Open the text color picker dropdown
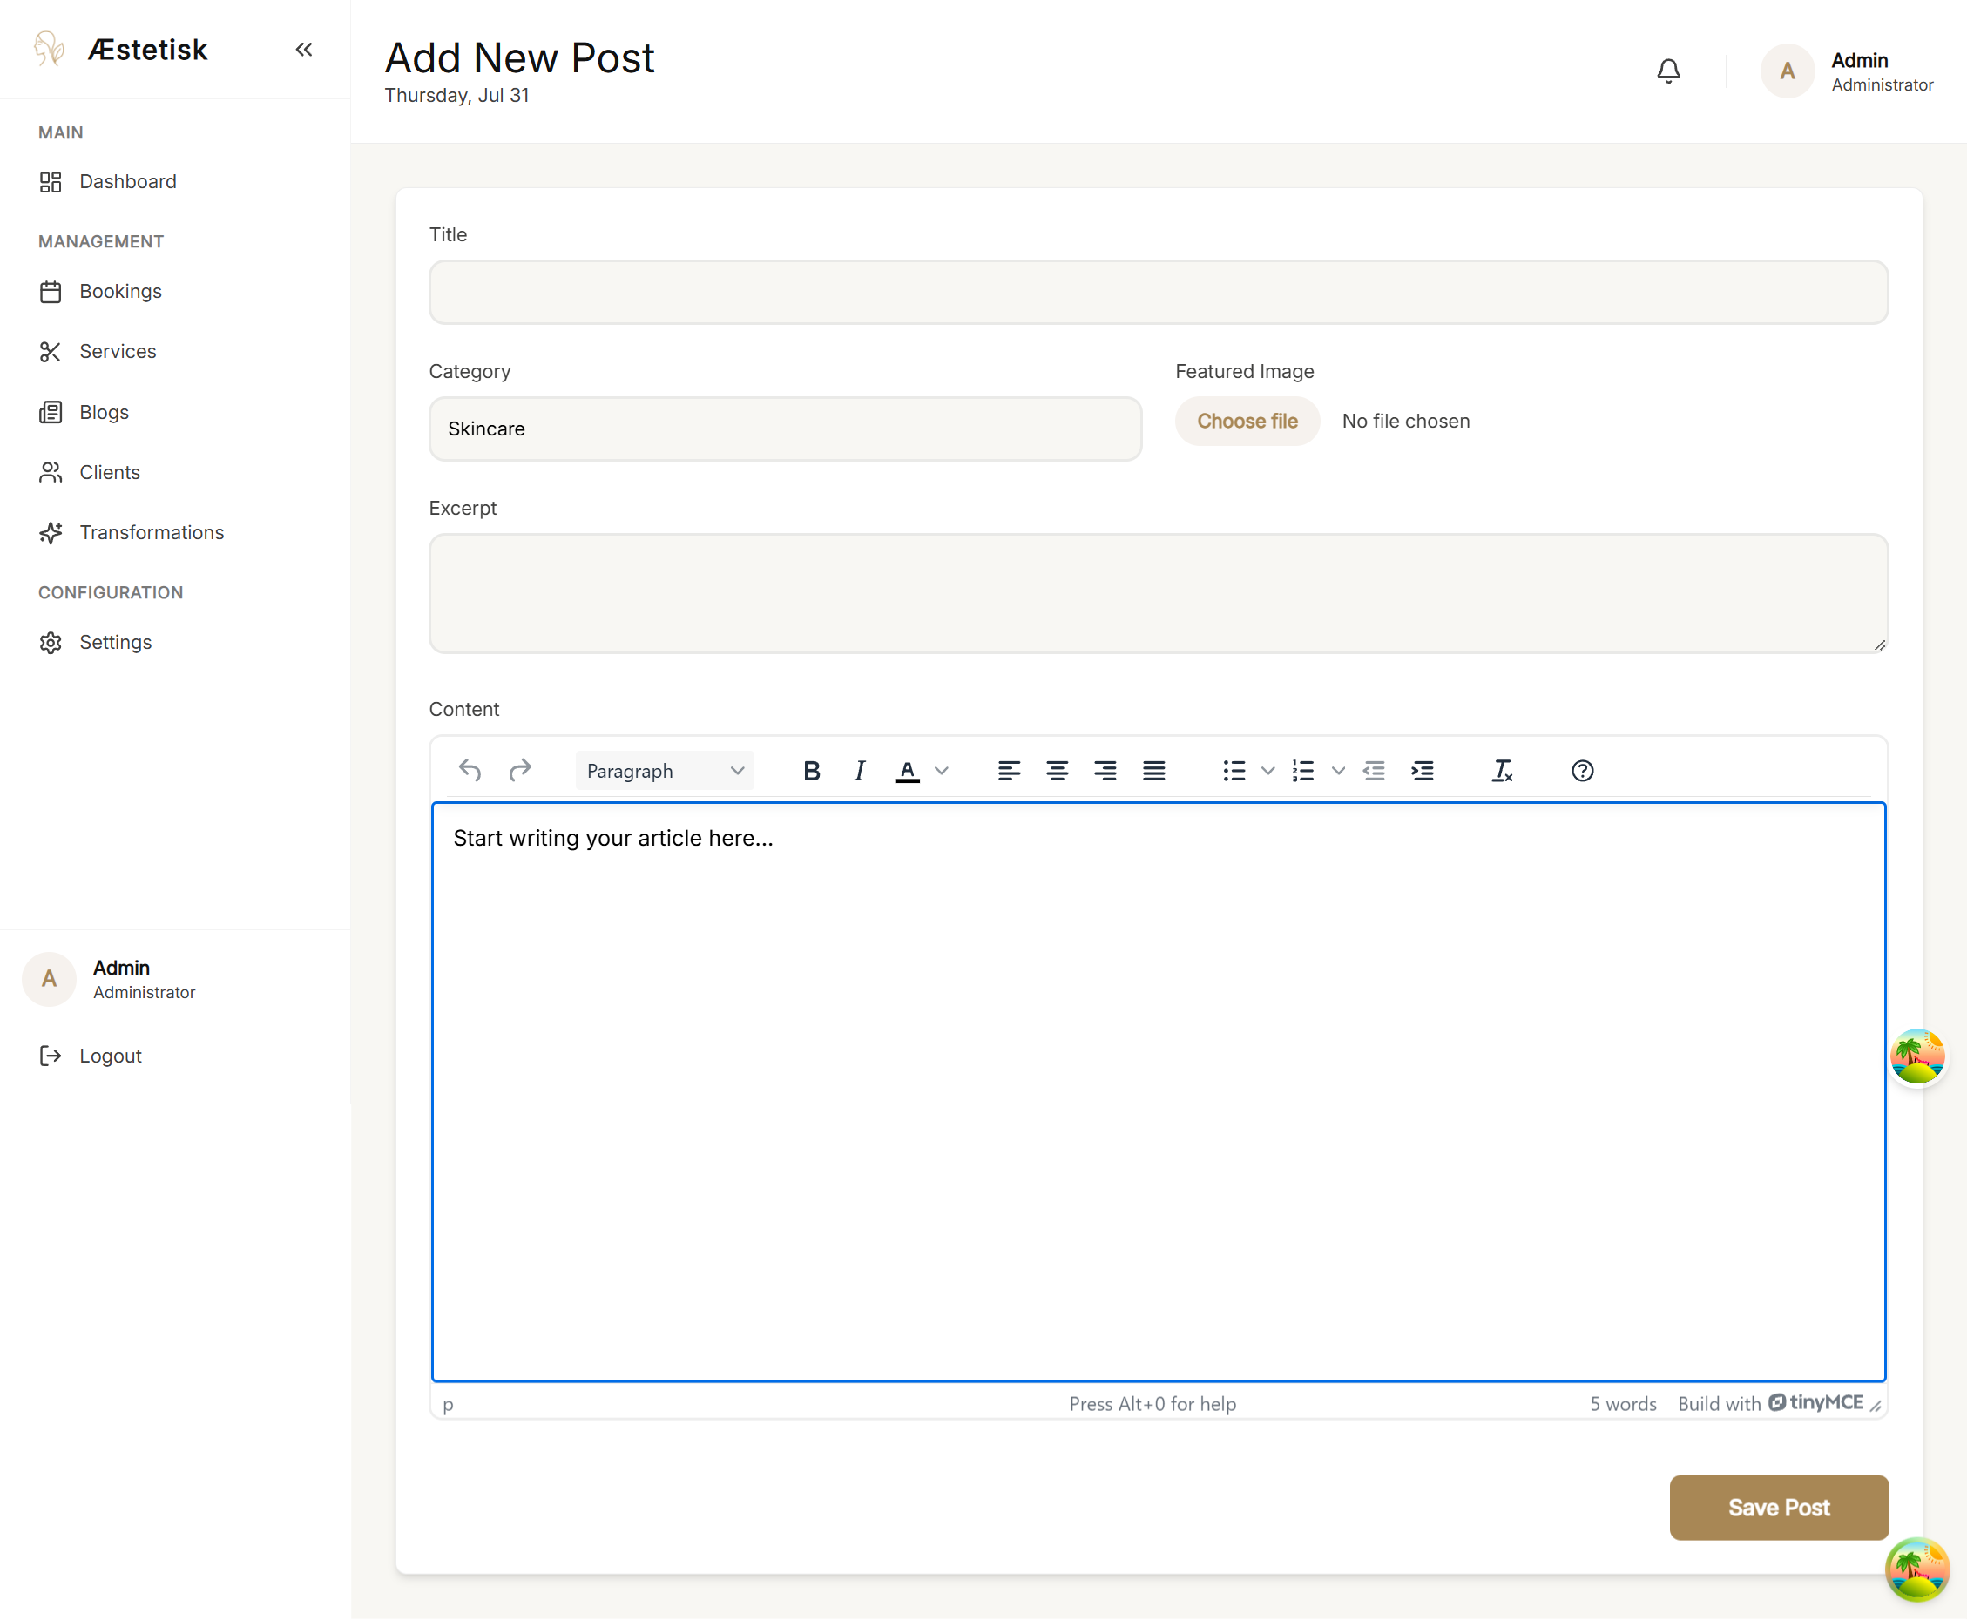 [x=943, y=770]
